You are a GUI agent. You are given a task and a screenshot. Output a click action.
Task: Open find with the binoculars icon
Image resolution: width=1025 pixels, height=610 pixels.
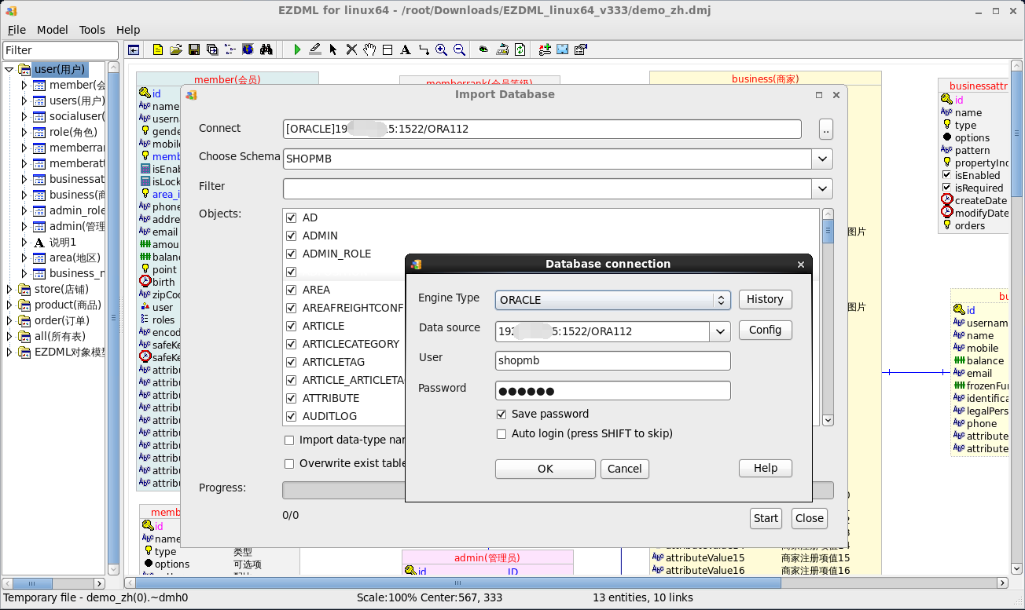click(x=266, y=49)
